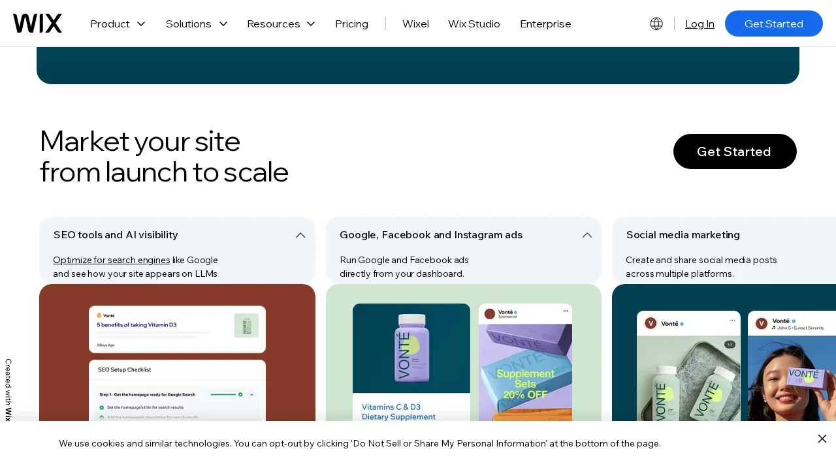Dismiss the cookie notice with the X icon
This screenshot has width=836, height=470.
pyautogui.click(x=822, y=439)
